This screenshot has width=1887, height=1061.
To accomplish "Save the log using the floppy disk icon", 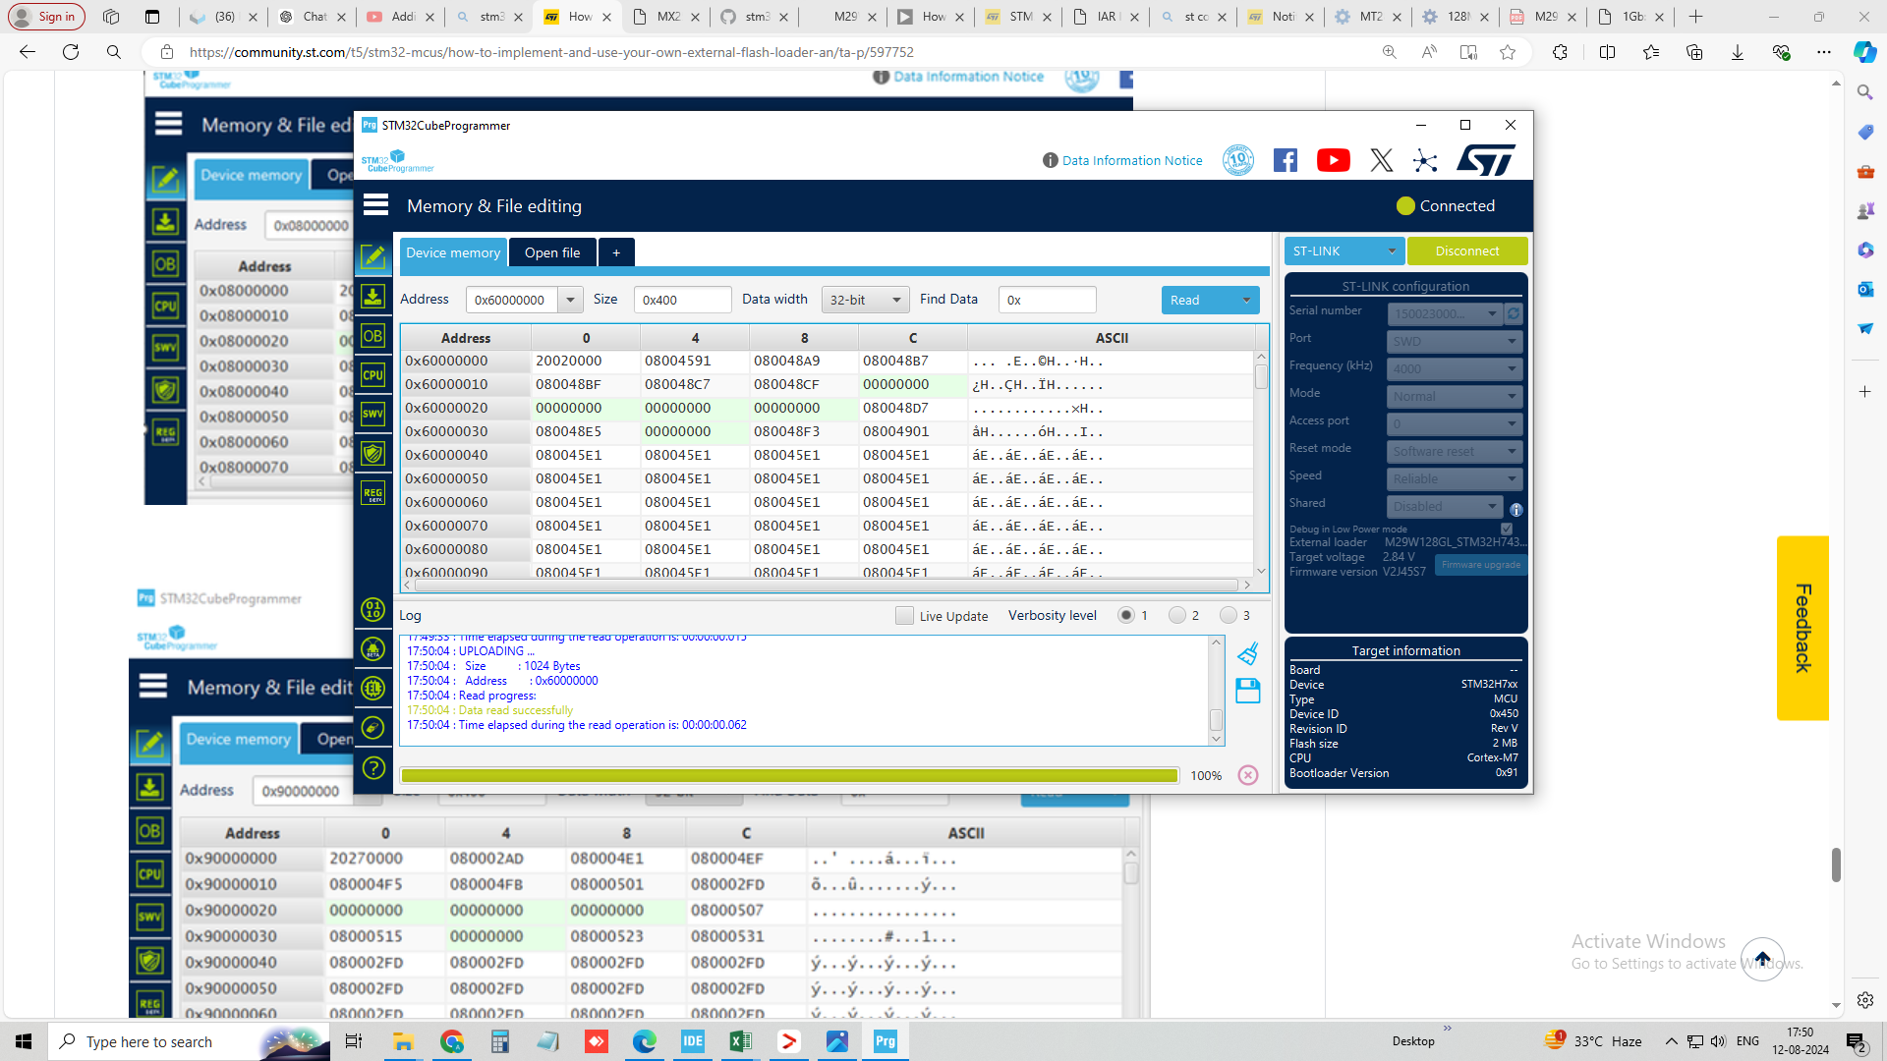I will tap(1248, 691).
